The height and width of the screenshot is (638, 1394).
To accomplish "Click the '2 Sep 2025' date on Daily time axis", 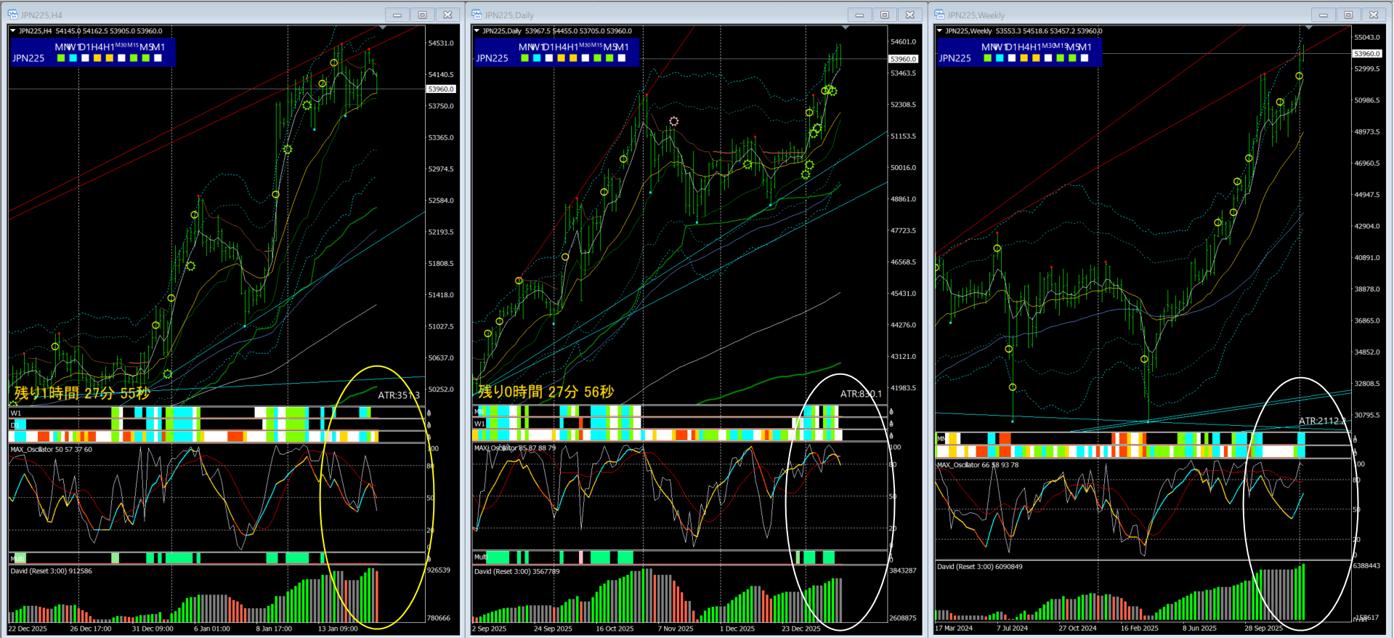I will [490, 629].
